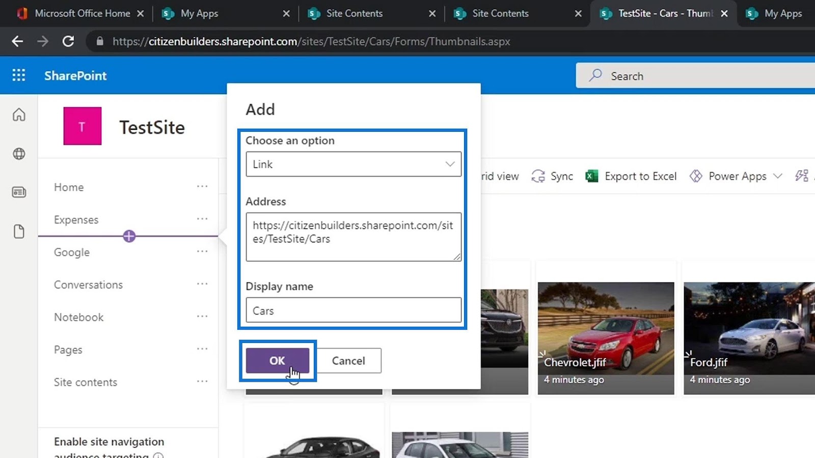Image resolution: width=815 pixels, height=458 pixels.
Task: Open ellipsis menu for Pages nav item
Action: (x=202, y=349)
